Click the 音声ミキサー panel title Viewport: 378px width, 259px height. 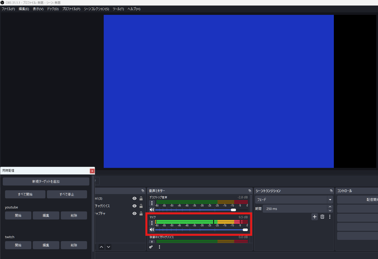click(x=157, y=191)
